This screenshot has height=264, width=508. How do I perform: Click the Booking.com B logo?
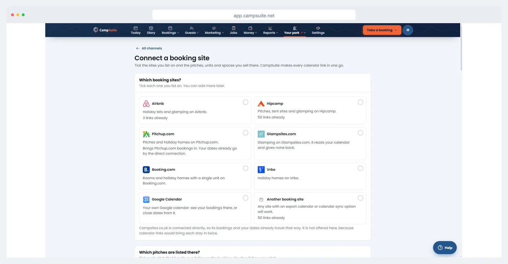[x=146, y=170]
